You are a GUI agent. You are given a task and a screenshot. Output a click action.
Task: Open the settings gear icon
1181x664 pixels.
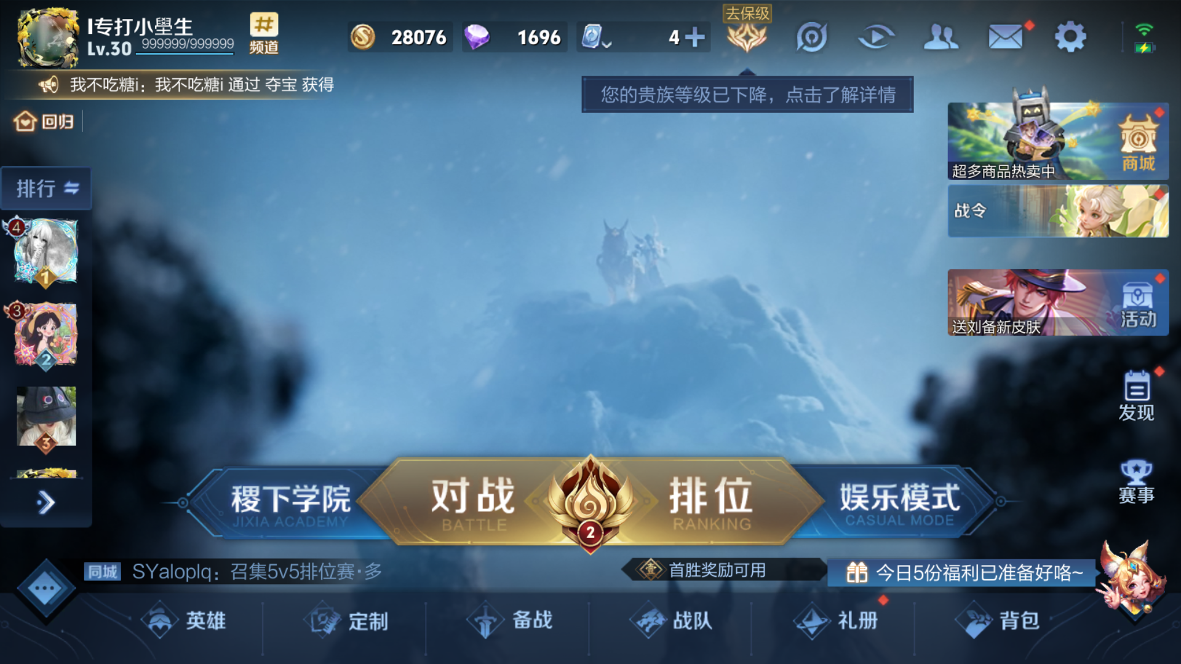coord(1070,37)
